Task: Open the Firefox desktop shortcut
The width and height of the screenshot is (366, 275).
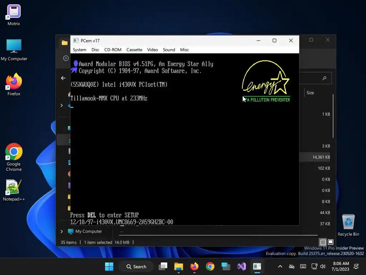Action: (14, 85)
